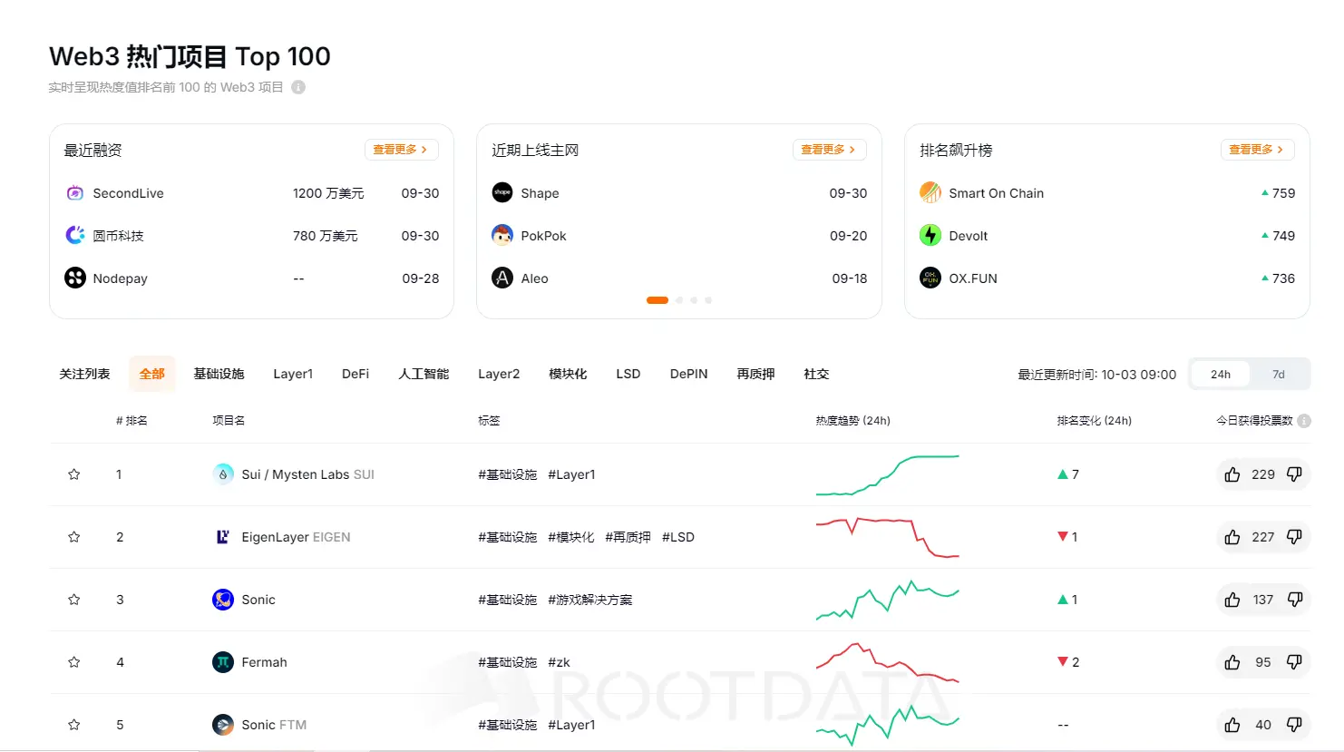Click the Shape project icon
The image size is (1344, 752).
502,192
